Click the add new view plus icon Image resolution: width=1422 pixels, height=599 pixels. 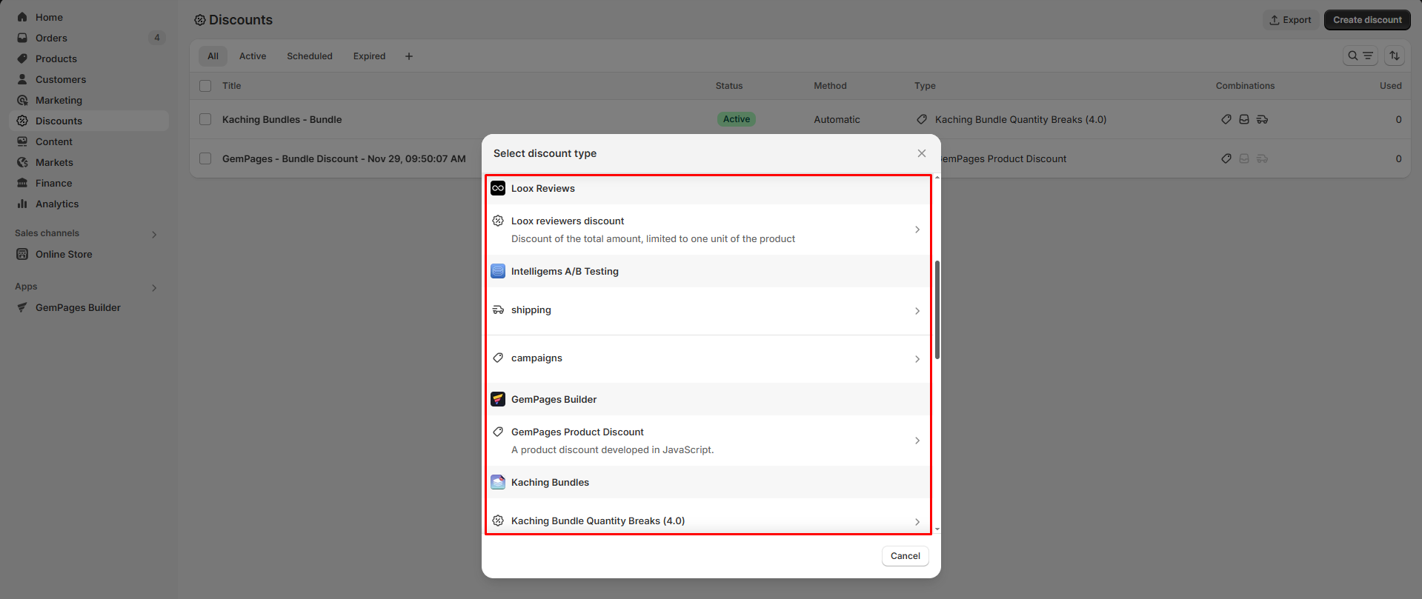[x=409, y=56]
